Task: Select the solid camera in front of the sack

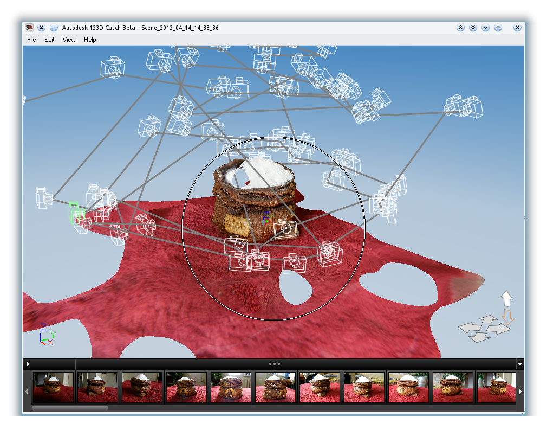Action: point(286,229)
